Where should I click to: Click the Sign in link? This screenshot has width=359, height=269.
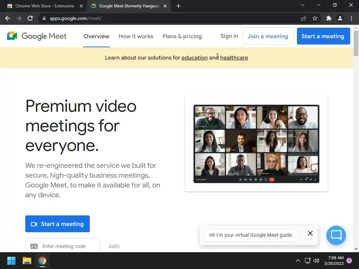[229, 36]
